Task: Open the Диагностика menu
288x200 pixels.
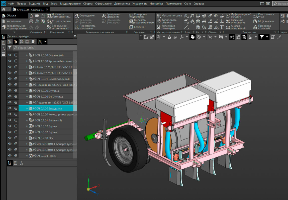Action: [122, 3]
